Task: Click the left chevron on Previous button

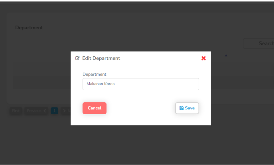Action: 45,111
